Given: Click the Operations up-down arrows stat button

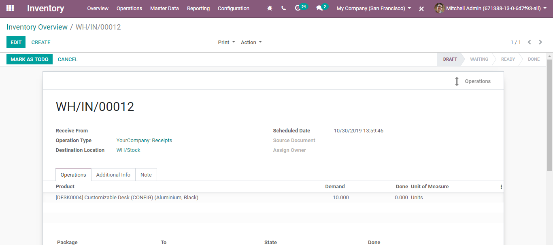Looking at the screenshot, I should 474,81.
